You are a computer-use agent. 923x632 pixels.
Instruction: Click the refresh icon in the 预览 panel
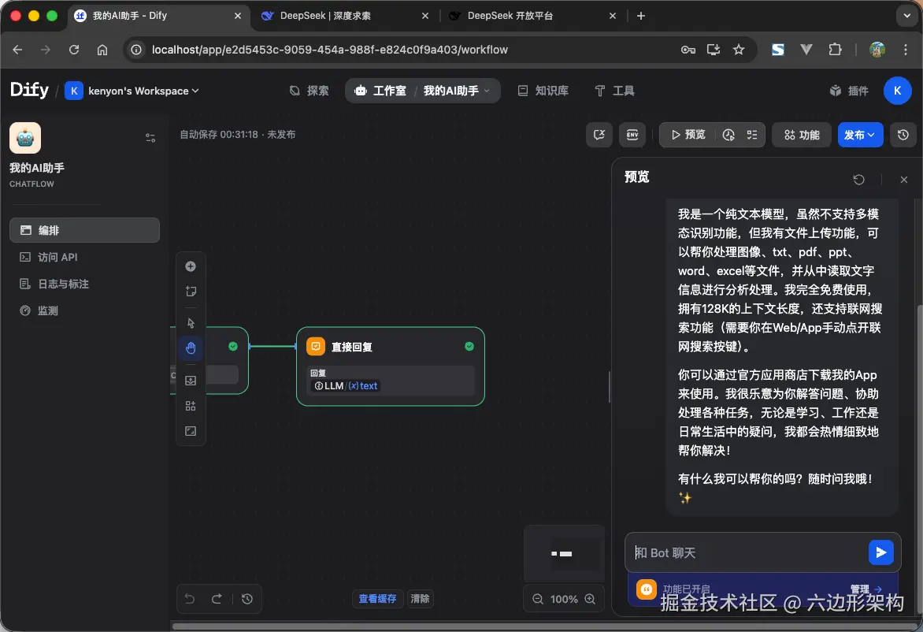[858, 180]
